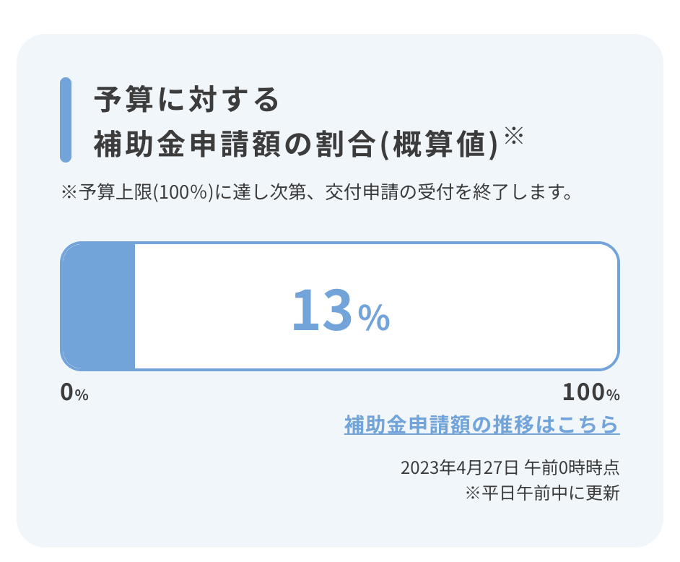
Task: Click the (概算値) part of the heading
Action: point(439,144)
